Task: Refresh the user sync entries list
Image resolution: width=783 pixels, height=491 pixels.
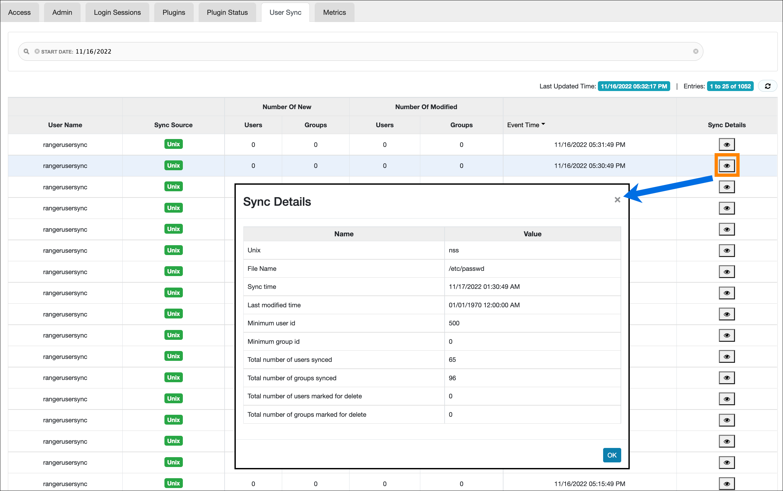Action: [768, 86]
